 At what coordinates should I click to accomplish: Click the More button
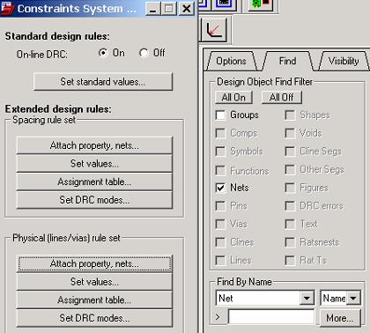pyautogui.click(x=340, y=318)
